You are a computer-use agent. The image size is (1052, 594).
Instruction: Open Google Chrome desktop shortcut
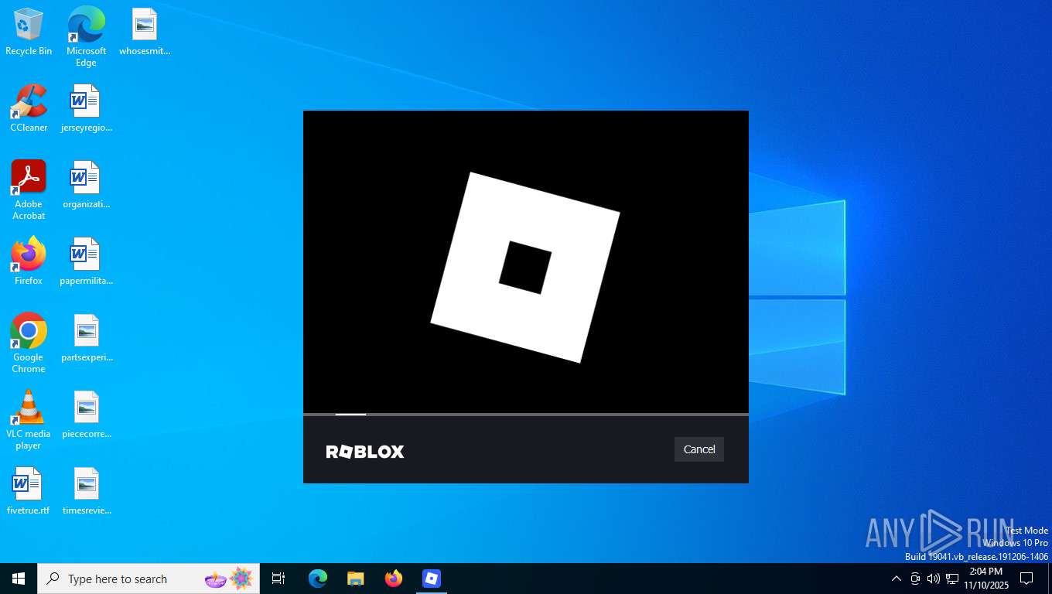pyautogui.click(x=29, y=343)
